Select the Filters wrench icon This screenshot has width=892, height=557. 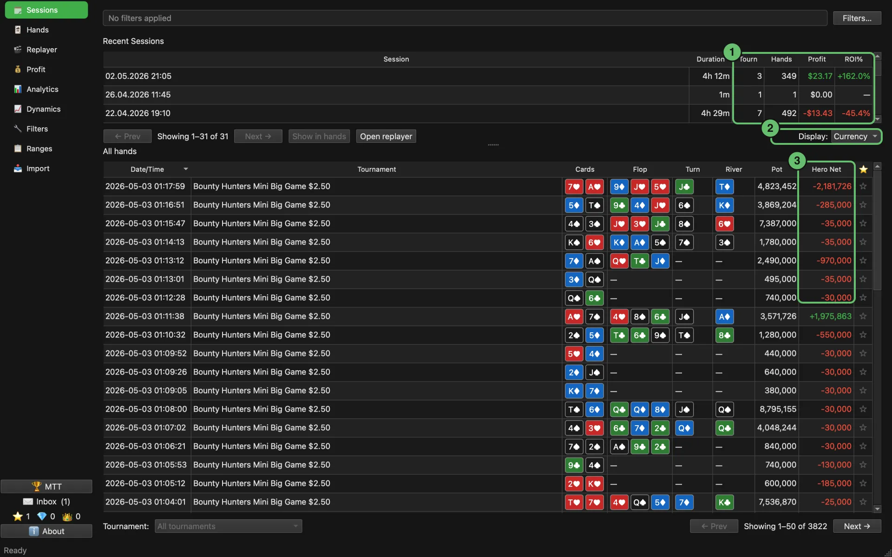point(18,129)
